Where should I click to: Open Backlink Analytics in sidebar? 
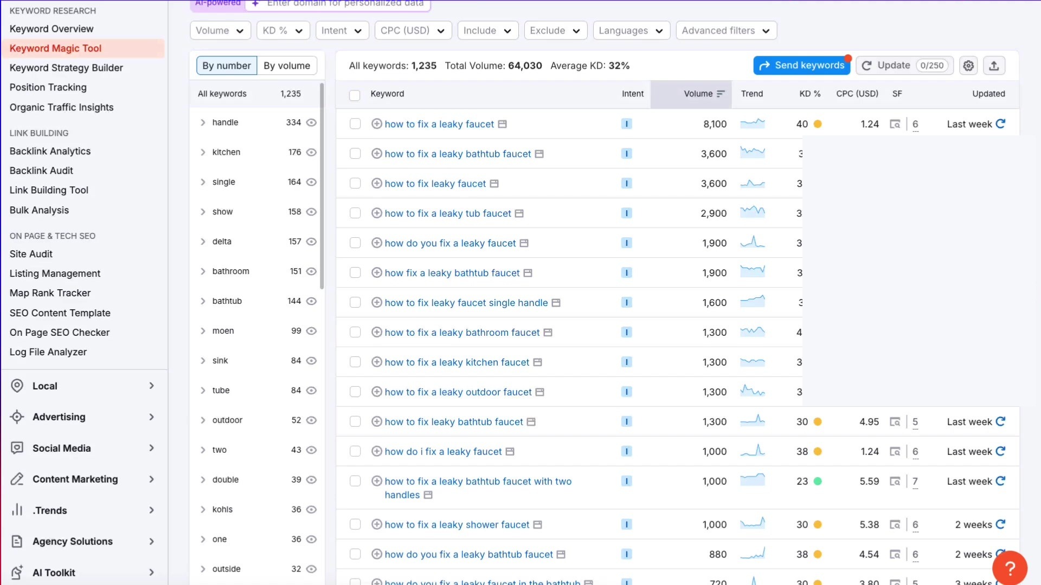click(50, 151)
